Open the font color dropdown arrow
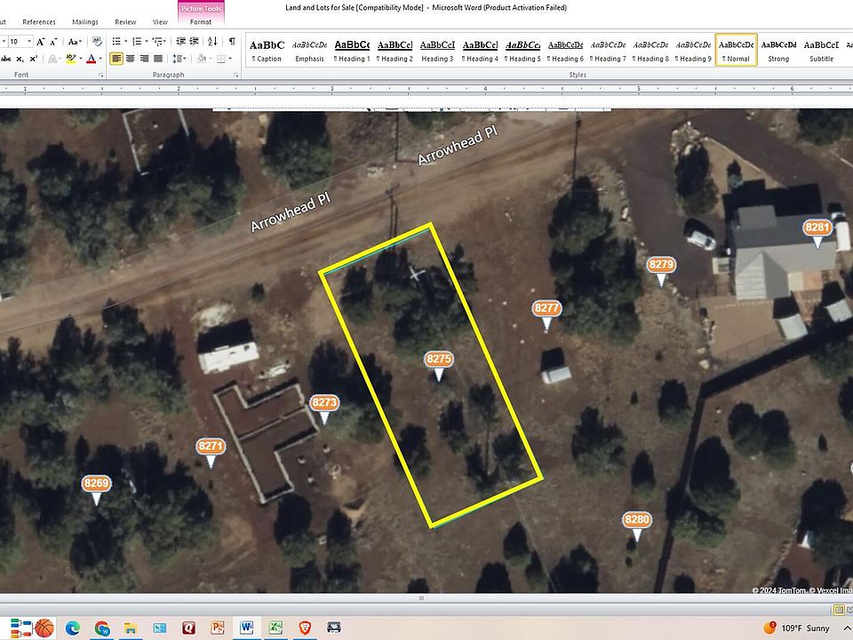Screen dimensions: 853x640 (x=100, y=59)
